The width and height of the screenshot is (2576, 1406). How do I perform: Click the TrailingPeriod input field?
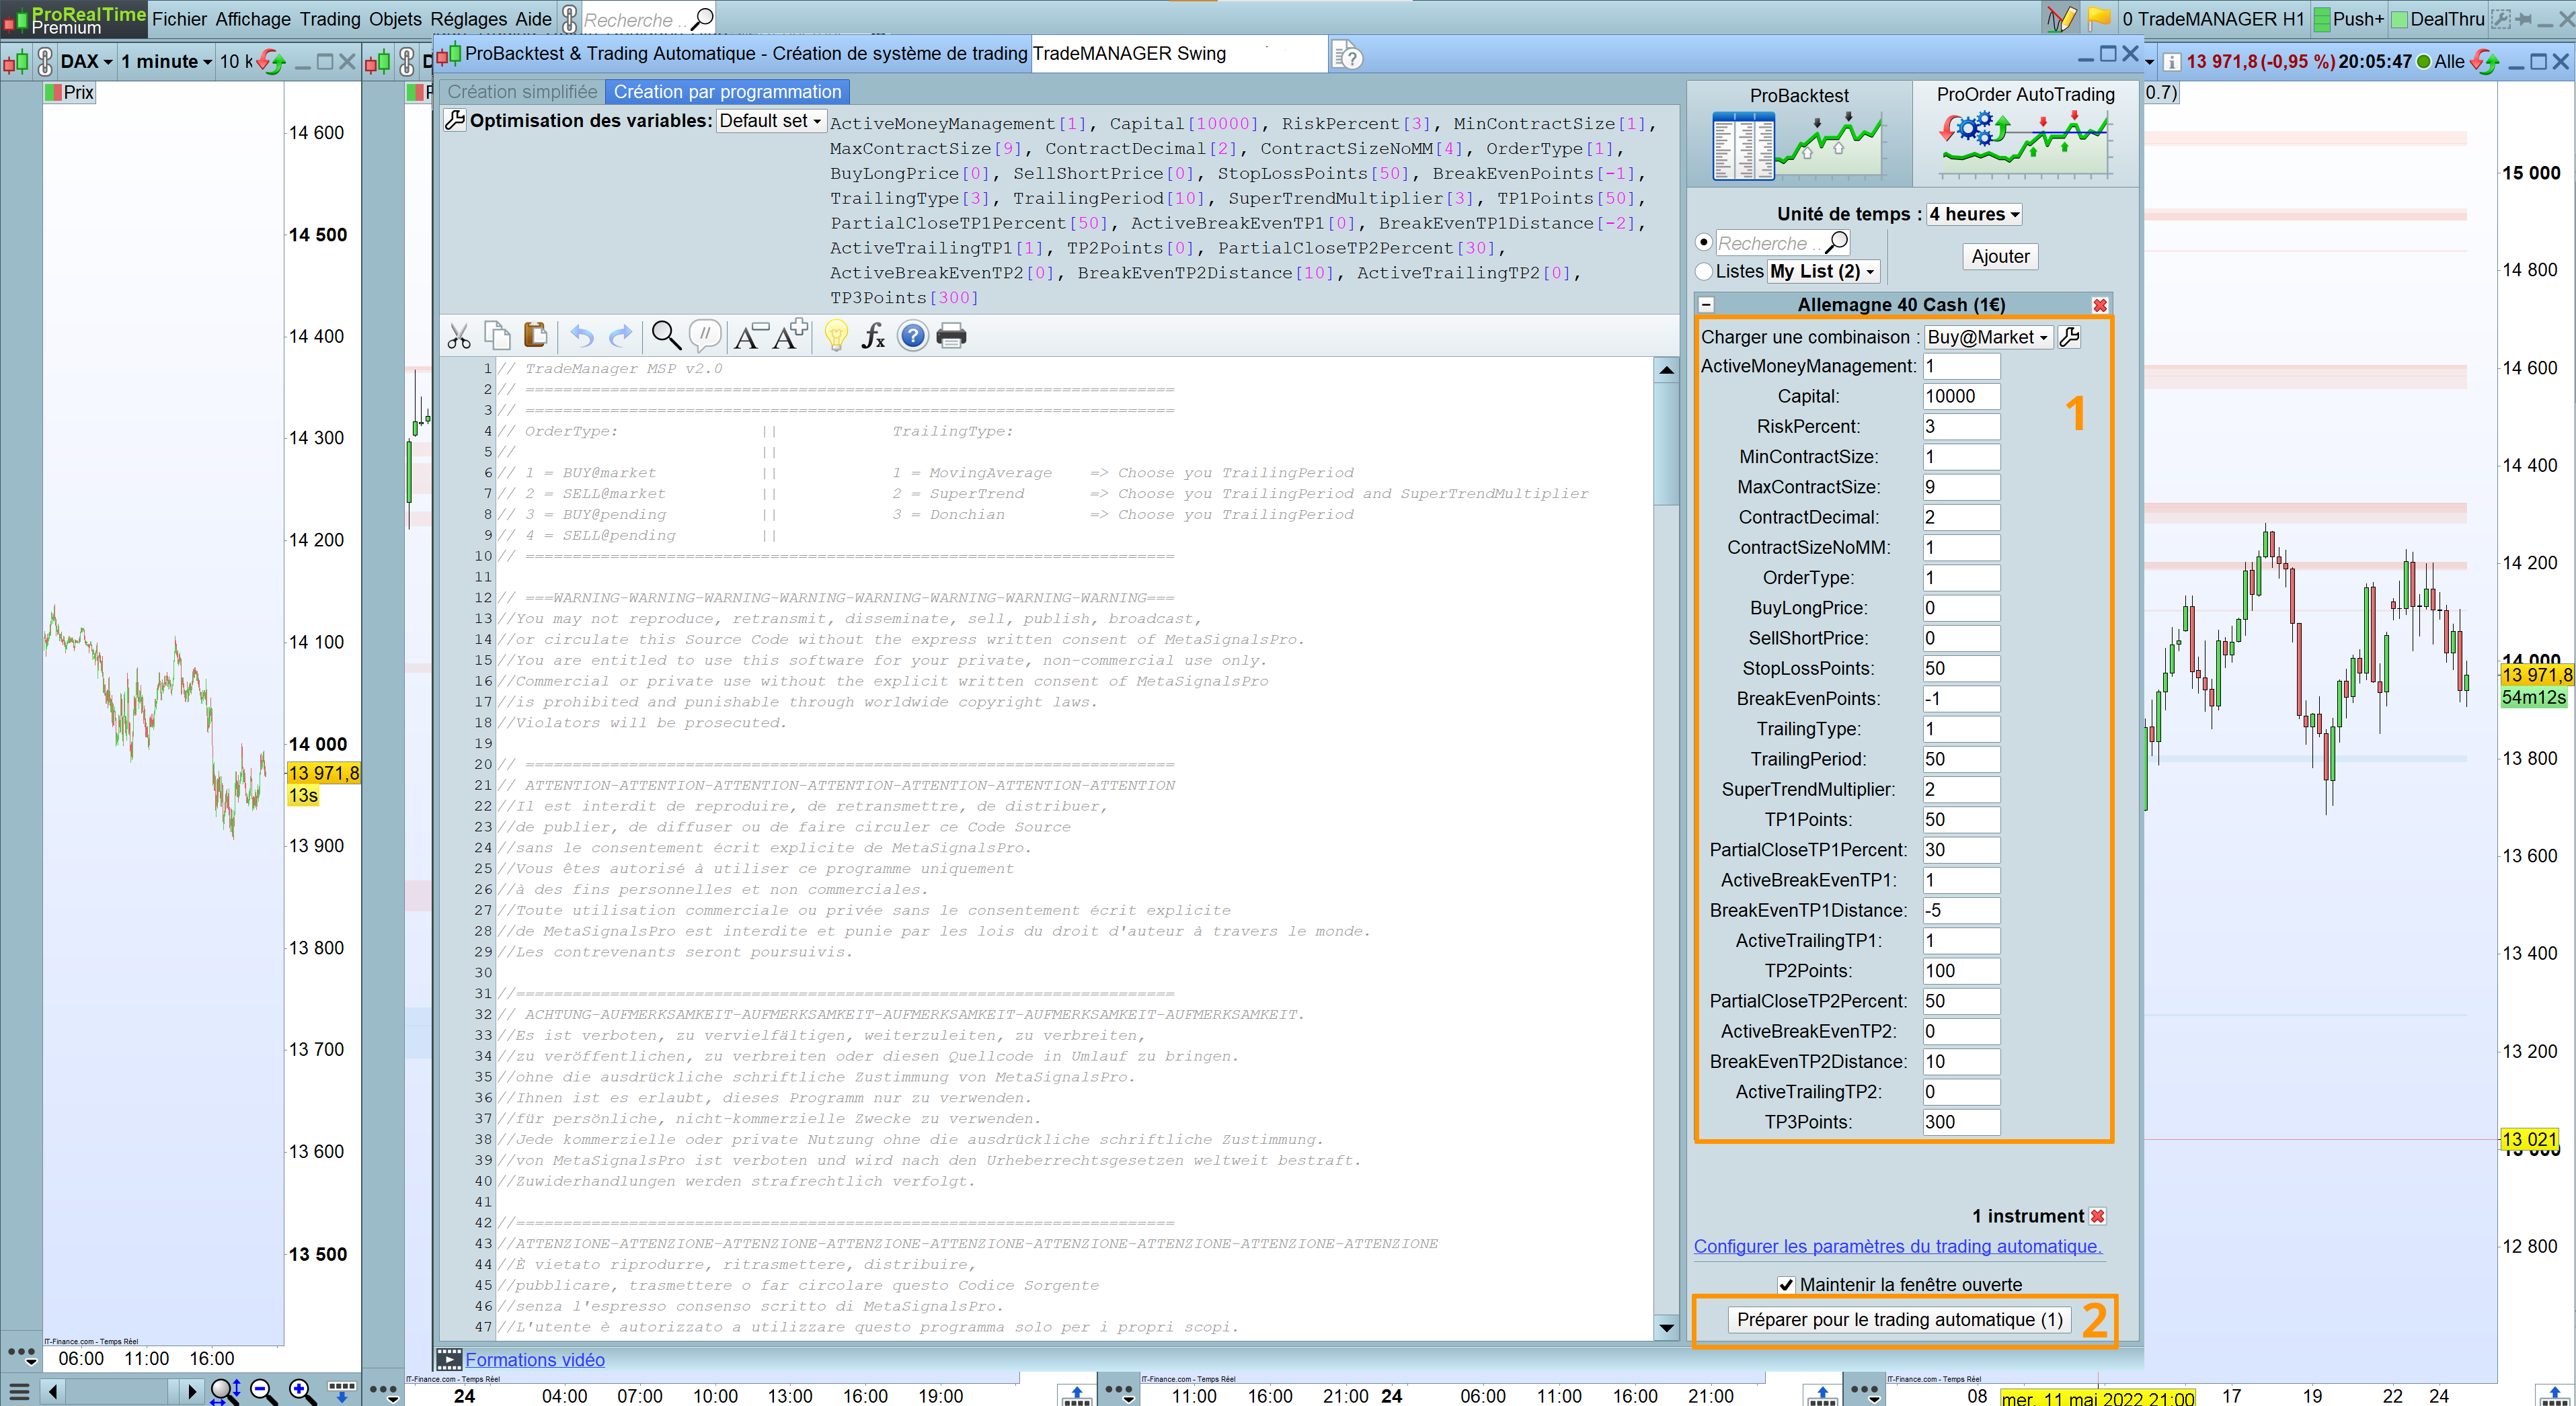click(x=1961, y=759)
